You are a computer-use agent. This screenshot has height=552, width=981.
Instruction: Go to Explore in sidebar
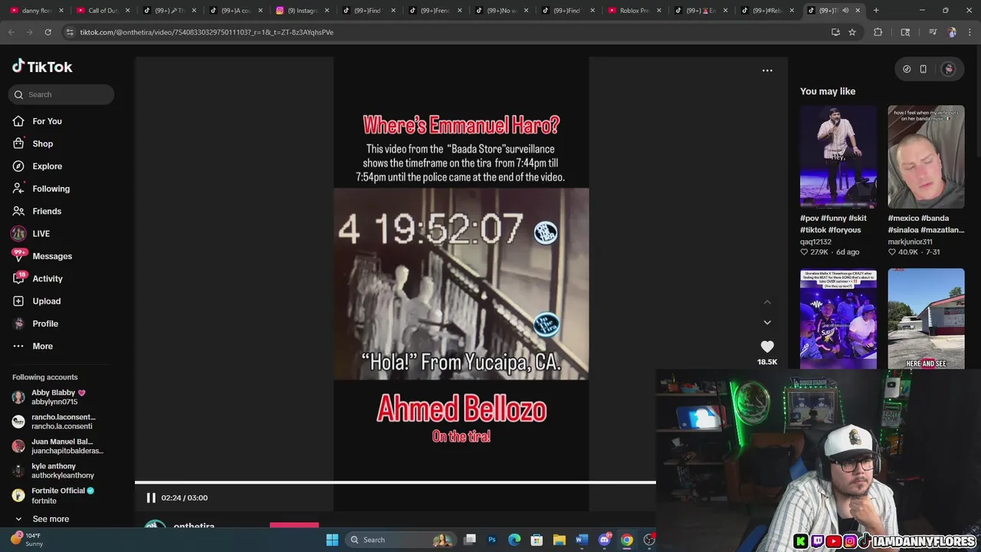click(47, 166)
